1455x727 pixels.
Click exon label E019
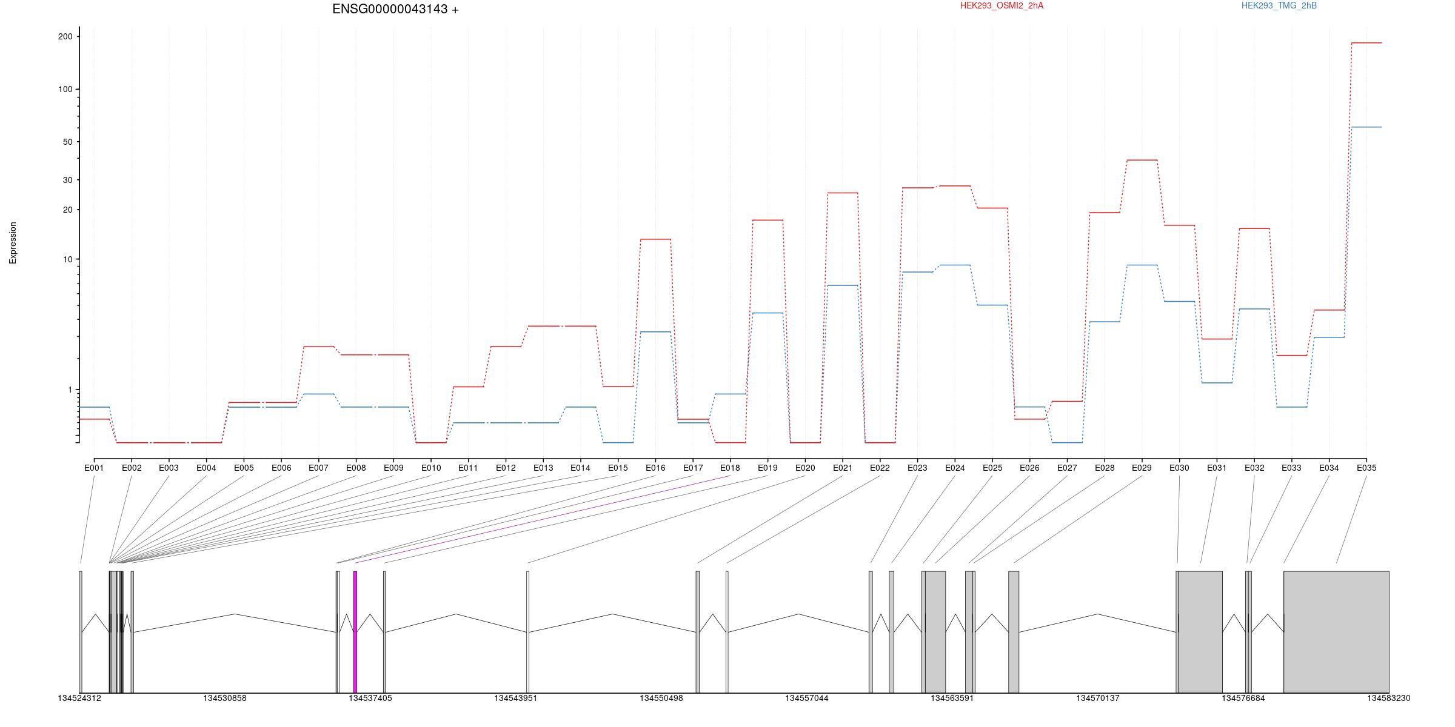coord(768,468)
